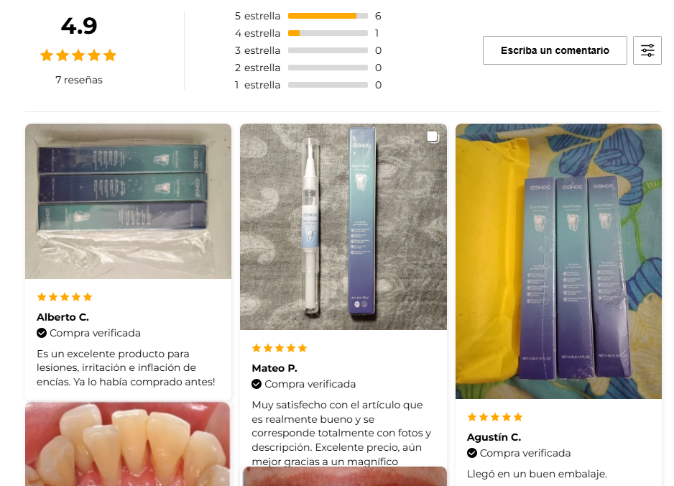Click the 7 reseñas count text
Viewport: 674px width, 486px height.
point(79,80)
